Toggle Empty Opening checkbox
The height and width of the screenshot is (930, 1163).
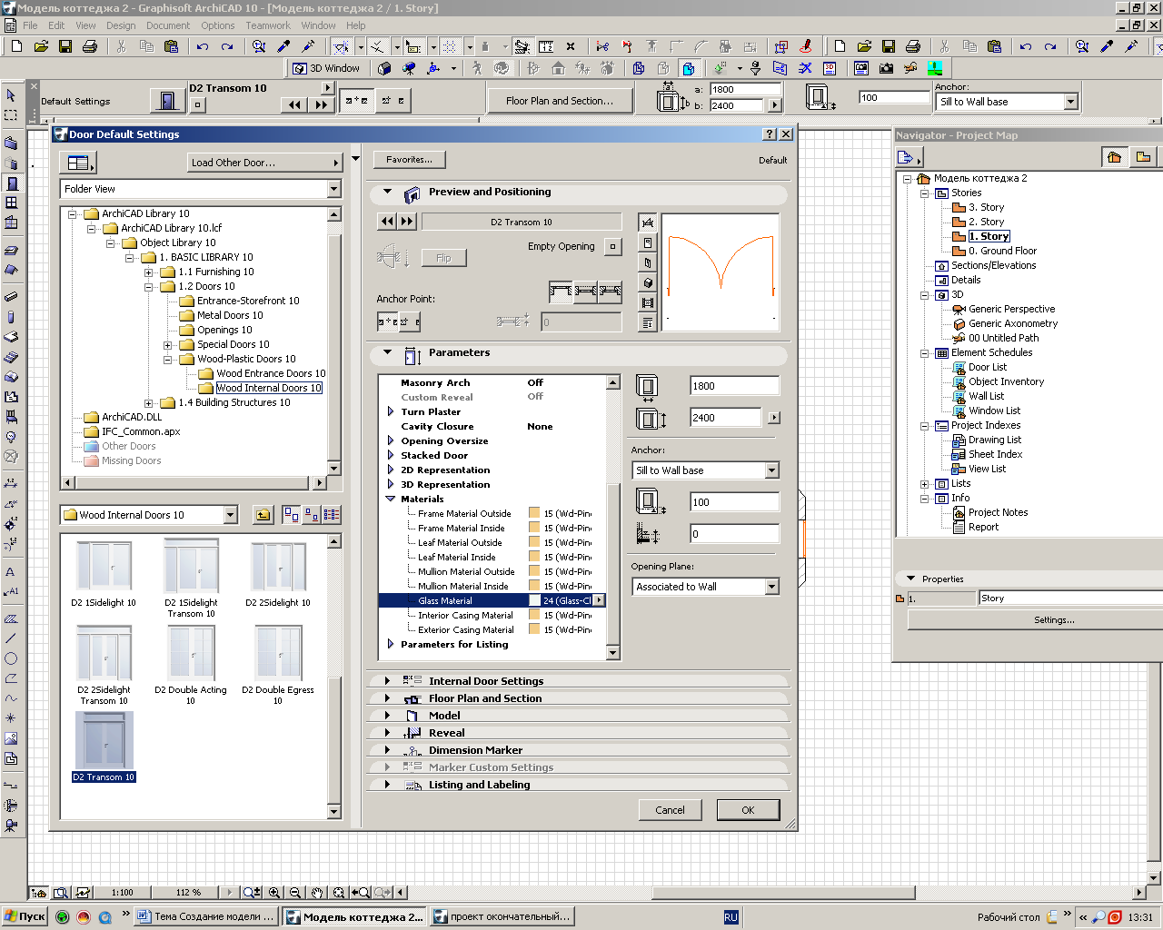(x=613, y=246)
